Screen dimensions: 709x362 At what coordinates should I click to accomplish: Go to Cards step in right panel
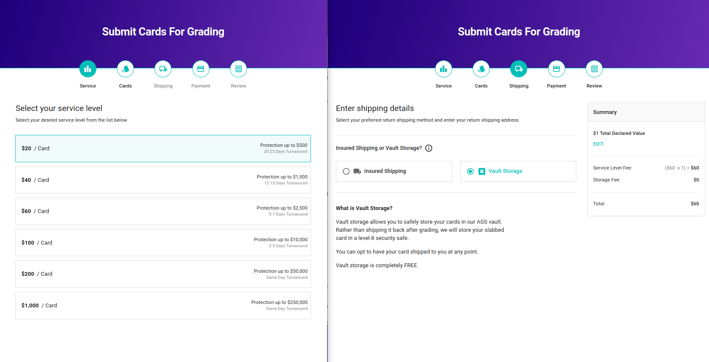(x=481, y=69)
